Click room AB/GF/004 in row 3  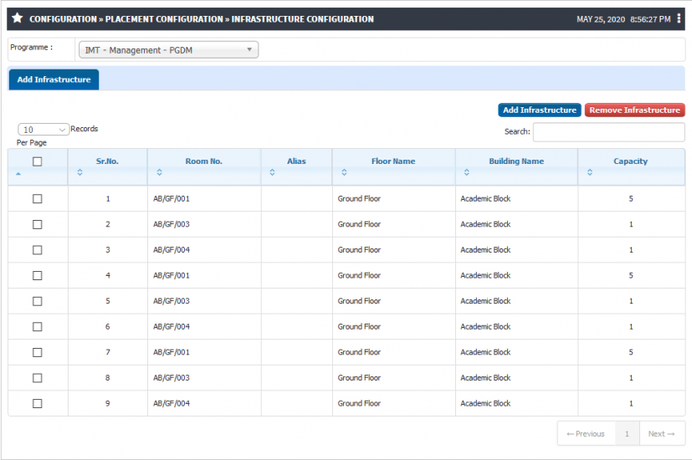coord(172,250)
